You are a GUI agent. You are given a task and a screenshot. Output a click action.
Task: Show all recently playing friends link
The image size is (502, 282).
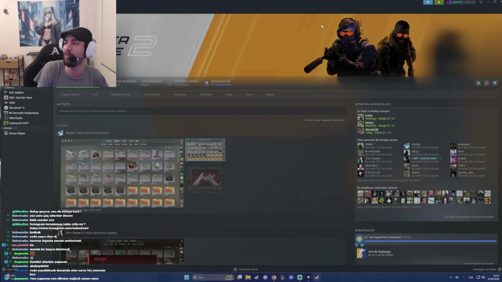click(389, 180)
